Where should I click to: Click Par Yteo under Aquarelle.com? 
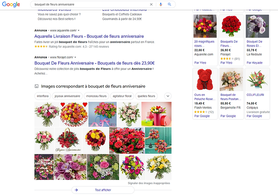point(200,63)
